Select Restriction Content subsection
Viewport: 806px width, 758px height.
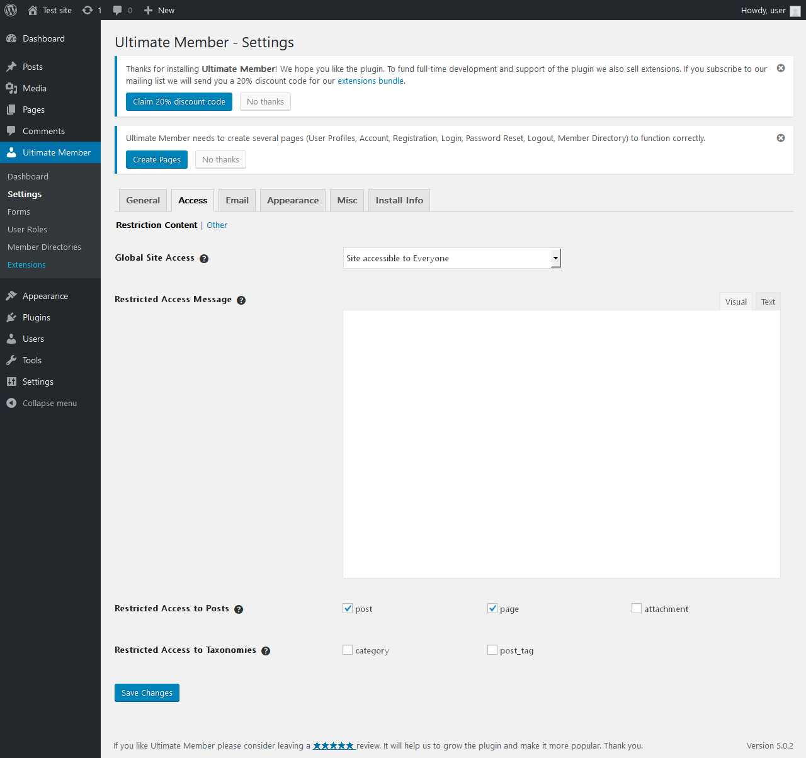(x=156, y=225)
